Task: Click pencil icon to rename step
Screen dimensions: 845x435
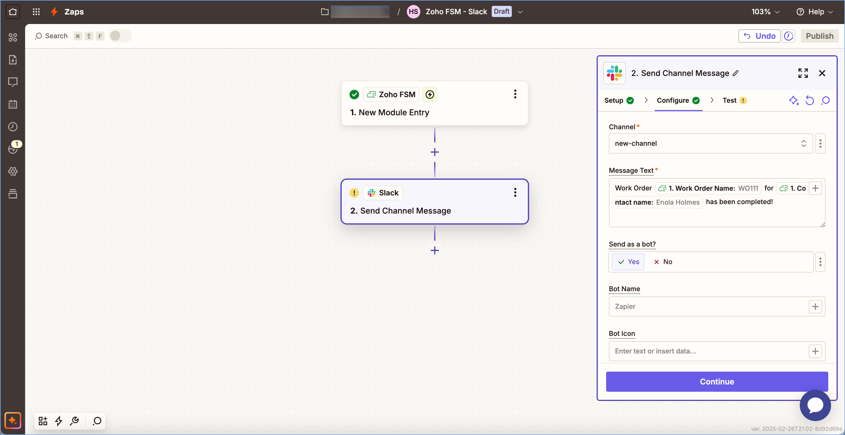Action: click(736, 73)
